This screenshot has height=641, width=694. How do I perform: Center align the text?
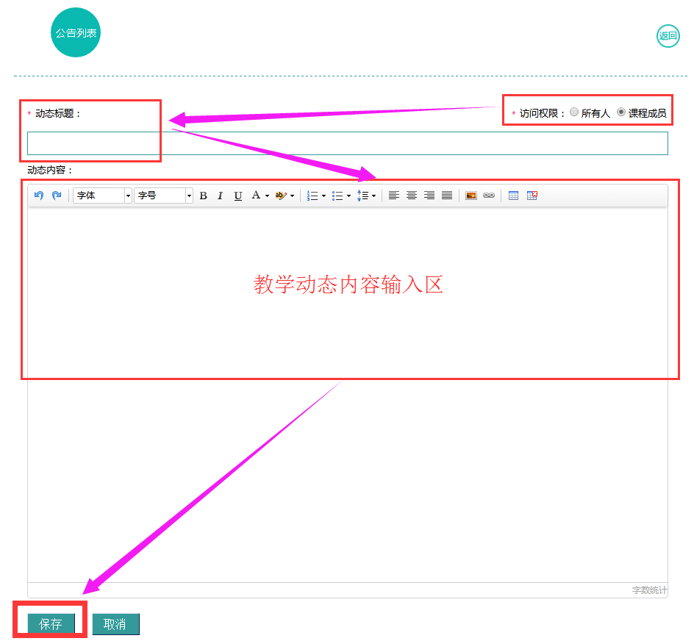point(412,196)
